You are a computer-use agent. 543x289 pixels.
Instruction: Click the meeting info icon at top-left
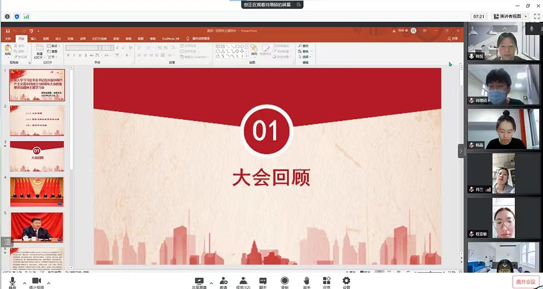coord(7,17)
